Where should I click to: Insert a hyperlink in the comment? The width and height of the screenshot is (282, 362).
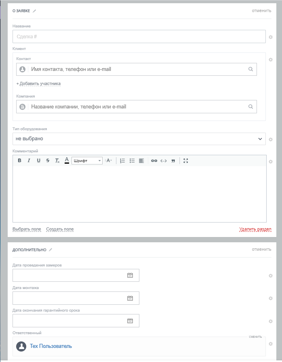click(154, 160)
